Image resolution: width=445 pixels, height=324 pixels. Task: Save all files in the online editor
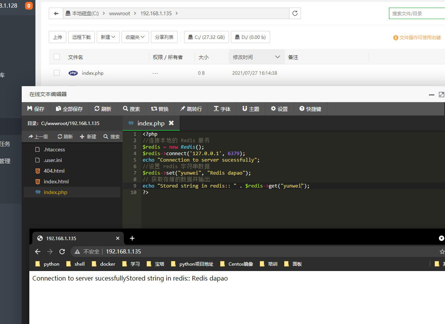[69, 109]
